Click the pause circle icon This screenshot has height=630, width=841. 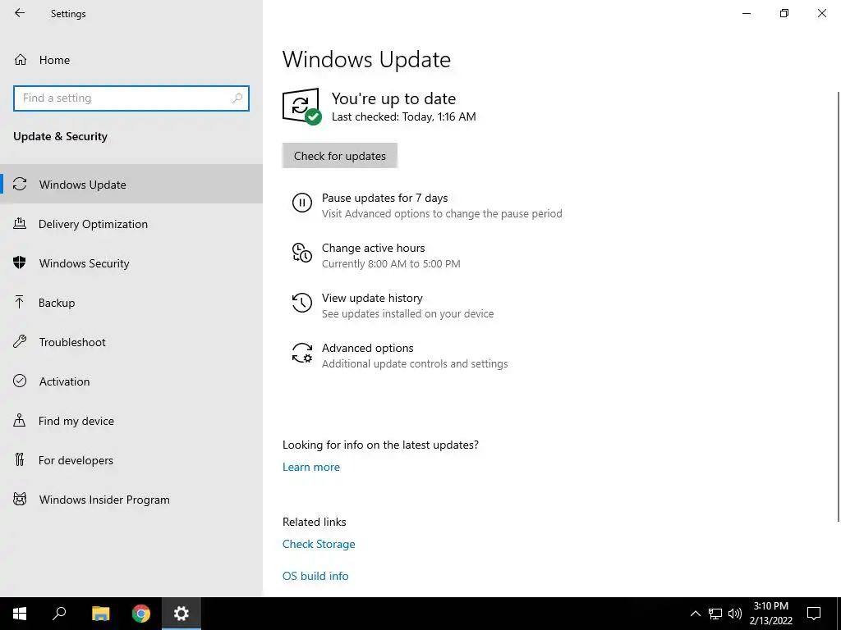pyautogui.click(x=302, y=203)
